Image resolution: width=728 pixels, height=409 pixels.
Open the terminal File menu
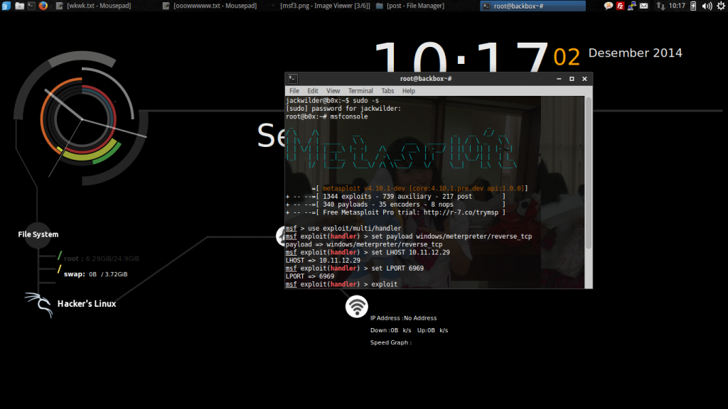[x=294, y=91]
